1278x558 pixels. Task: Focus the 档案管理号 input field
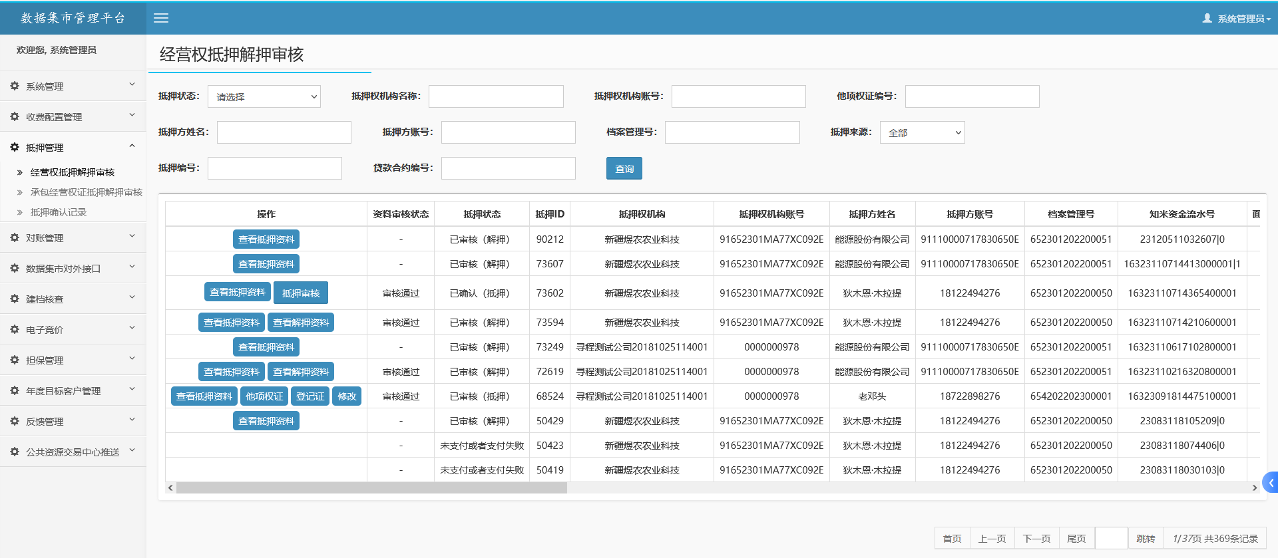coord(732,132)
